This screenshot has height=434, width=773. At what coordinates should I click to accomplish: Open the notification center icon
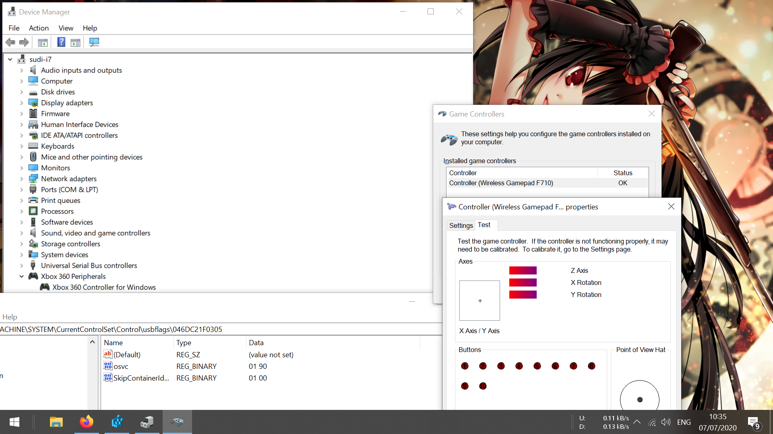(x=754, y=422)
